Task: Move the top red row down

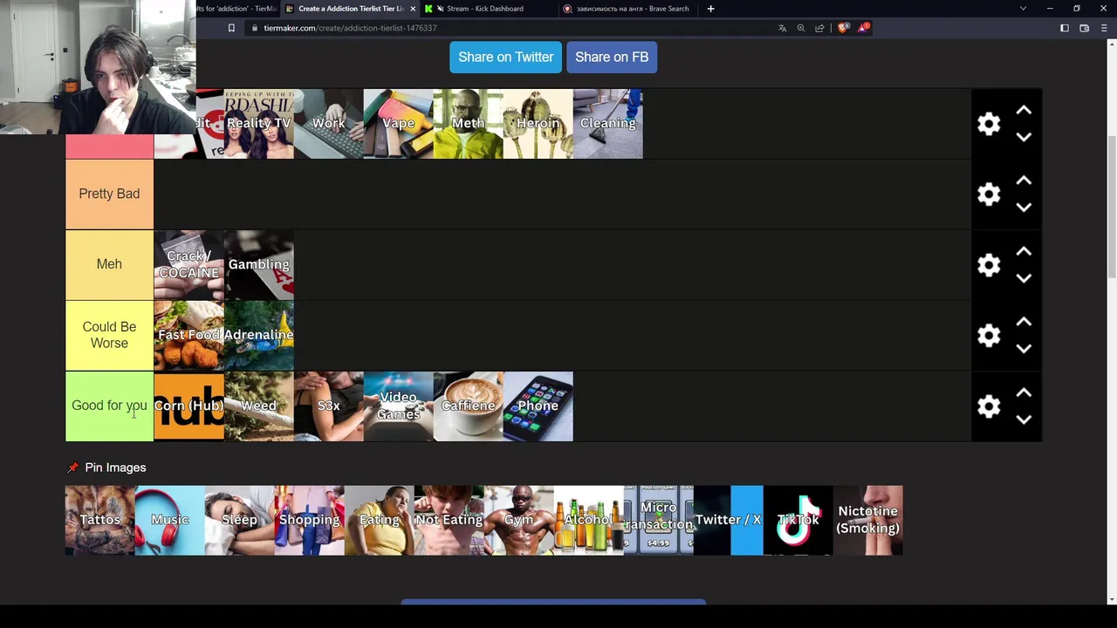Action: pos(1024,137)
